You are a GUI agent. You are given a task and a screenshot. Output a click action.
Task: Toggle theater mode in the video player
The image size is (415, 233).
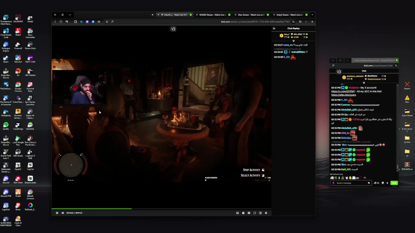pos(249,213)
